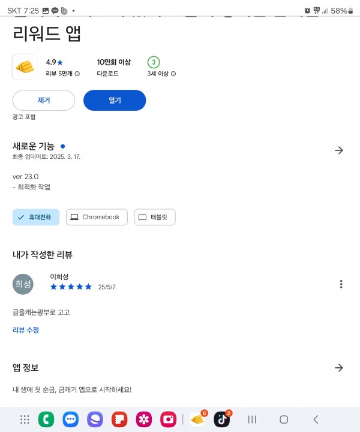Open the app drawer grid icon
The height and width of the screenshot is (432, 360).
[x=25, y=419]
